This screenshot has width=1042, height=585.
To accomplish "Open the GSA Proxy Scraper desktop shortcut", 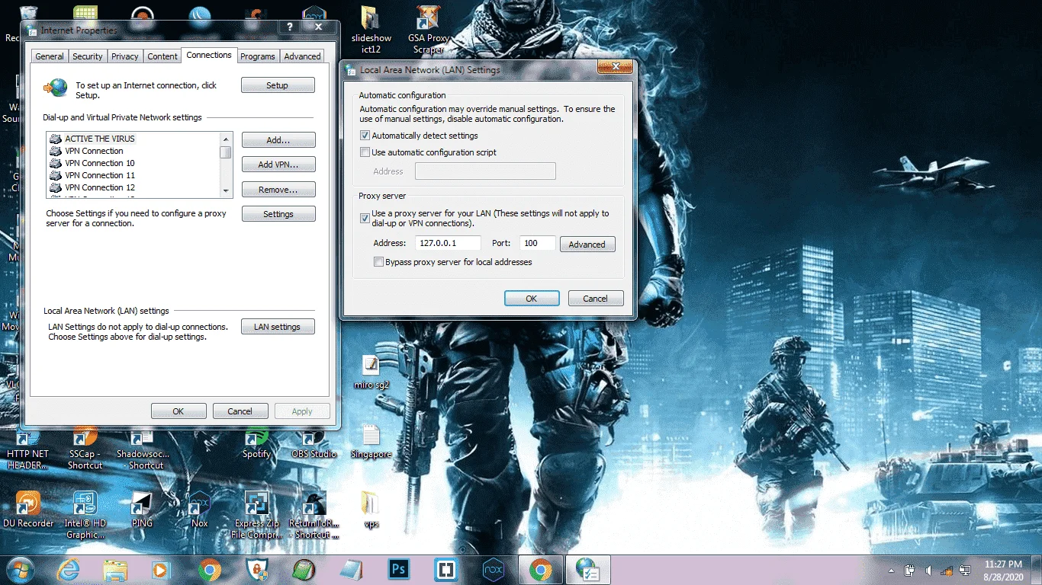I will 428,30.
